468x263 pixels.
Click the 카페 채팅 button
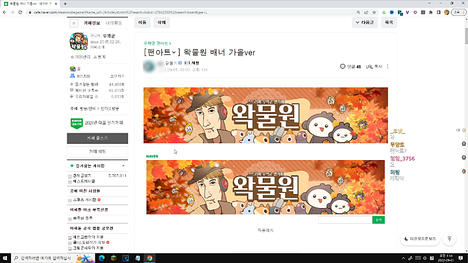(x=97, y=151)
